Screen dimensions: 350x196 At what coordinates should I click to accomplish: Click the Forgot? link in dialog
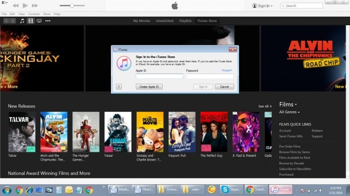[227, 70]
